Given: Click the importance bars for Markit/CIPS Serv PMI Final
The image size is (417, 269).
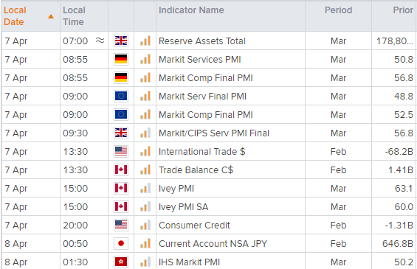Looking at the screenshot, I should pyautogui.click(x=145, y=133).
